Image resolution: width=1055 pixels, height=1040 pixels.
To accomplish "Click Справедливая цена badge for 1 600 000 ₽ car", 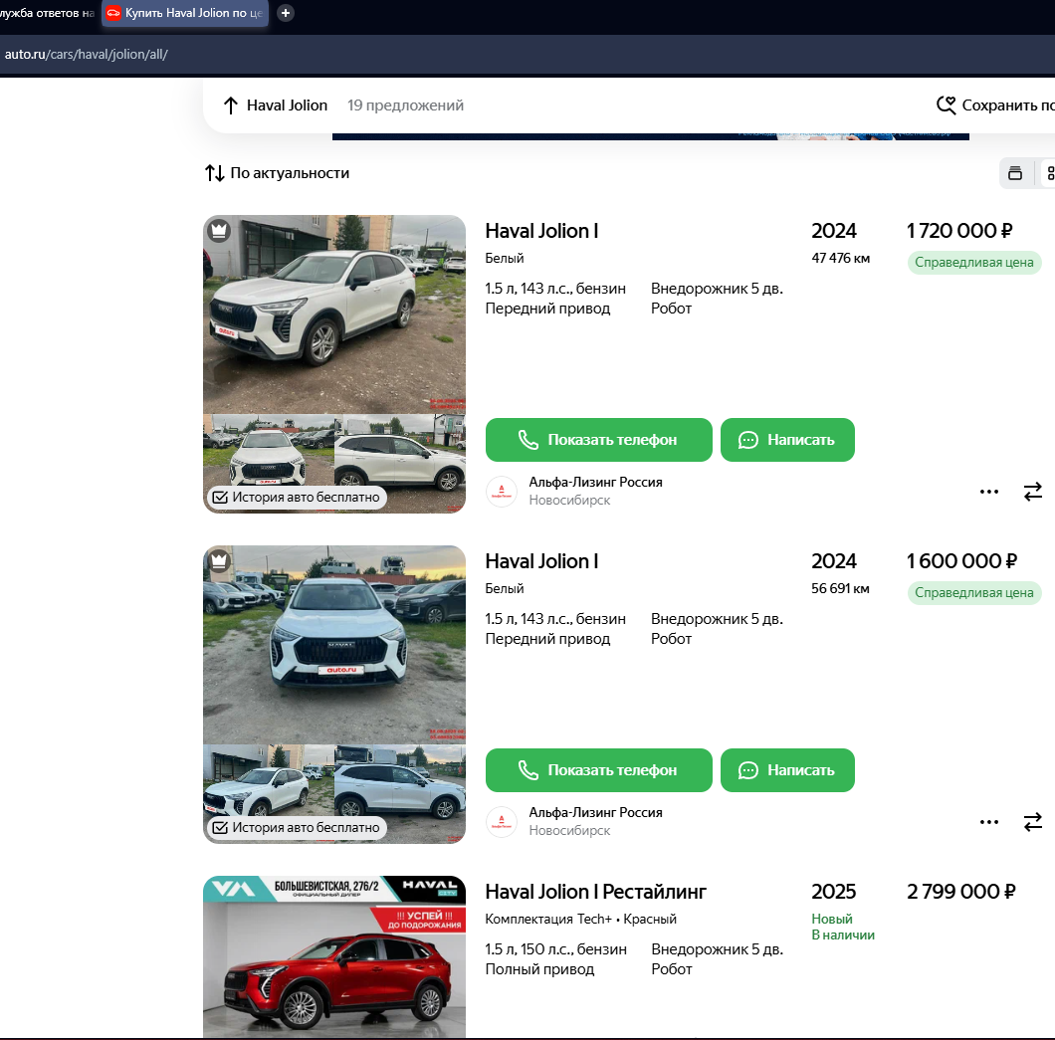I will [973, 593].
